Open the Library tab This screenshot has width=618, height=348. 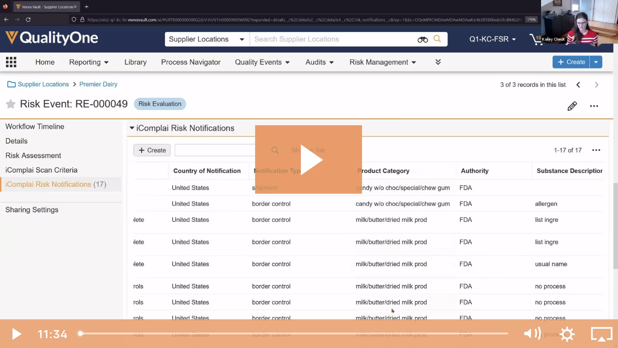pyautogui.click(x=135, y=62)
